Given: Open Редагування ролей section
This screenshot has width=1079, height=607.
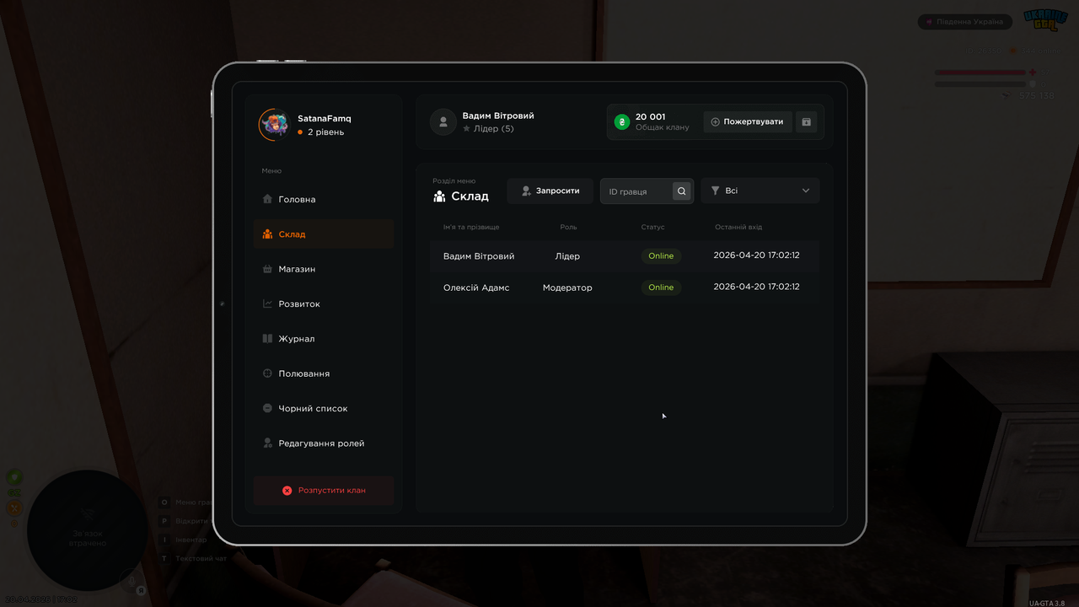Looking at the screenshot, I should 324,443.
